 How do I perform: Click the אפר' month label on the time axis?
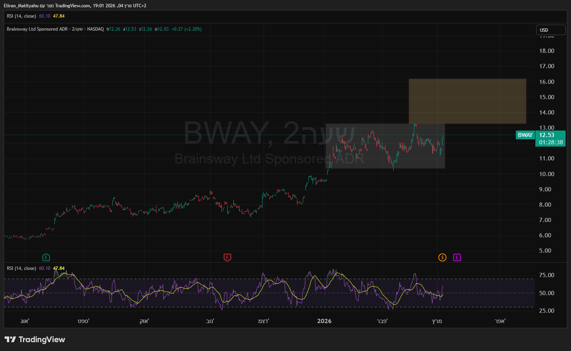pos(500,321)
